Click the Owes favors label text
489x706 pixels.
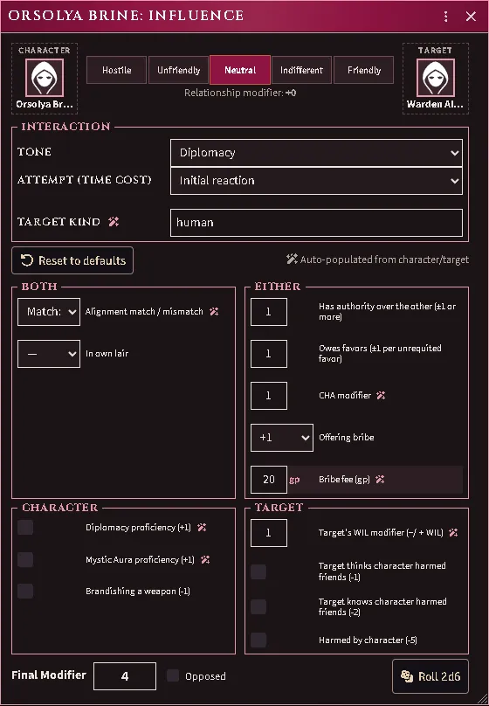(x=380, y=354)
